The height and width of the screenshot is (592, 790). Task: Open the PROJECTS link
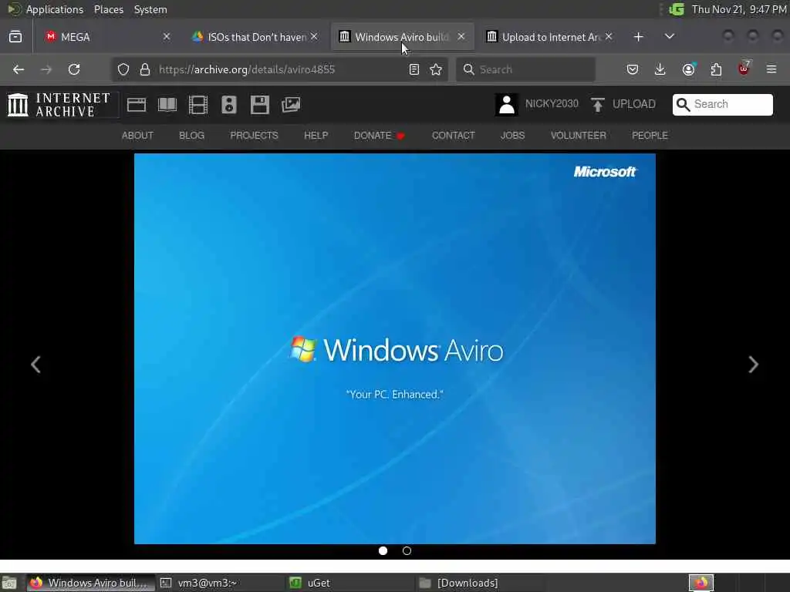tap(254, 136)
